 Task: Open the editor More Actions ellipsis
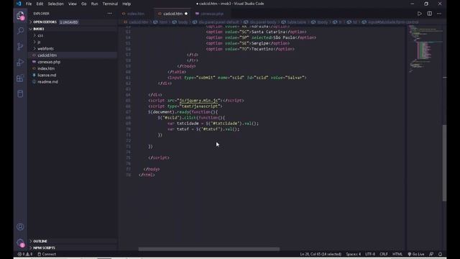(439, 14)
